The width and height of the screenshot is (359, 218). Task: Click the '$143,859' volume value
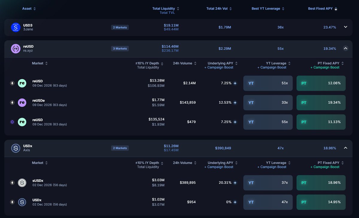pyautogui.click(x=187, y=103)
